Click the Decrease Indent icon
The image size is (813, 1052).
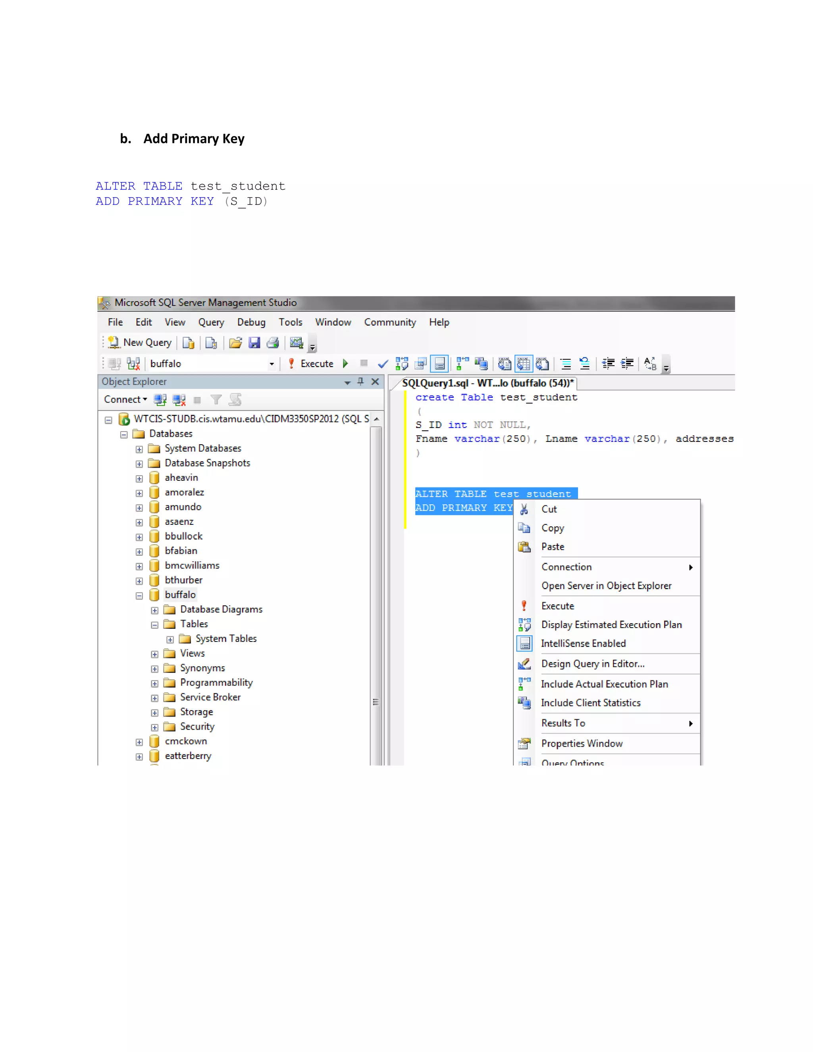tap(608, 364)
